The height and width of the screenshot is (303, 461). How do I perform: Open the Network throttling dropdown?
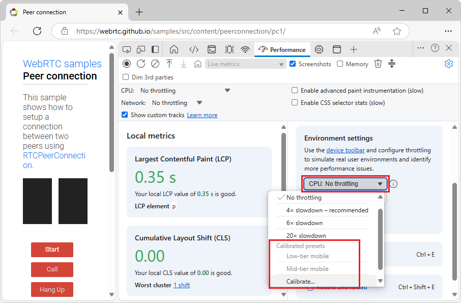pyautogui.click(x=199, y=102)
